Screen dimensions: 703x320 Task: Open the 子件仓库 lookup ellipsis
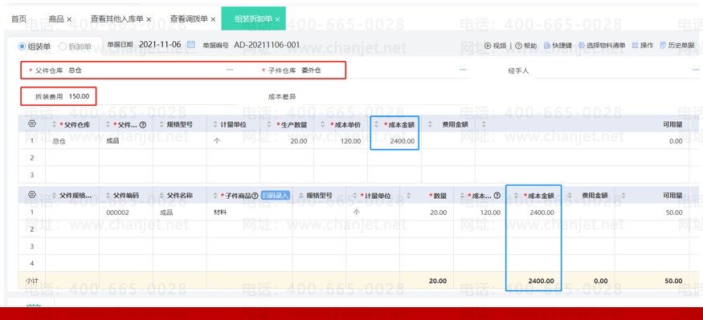pos(463,70)
